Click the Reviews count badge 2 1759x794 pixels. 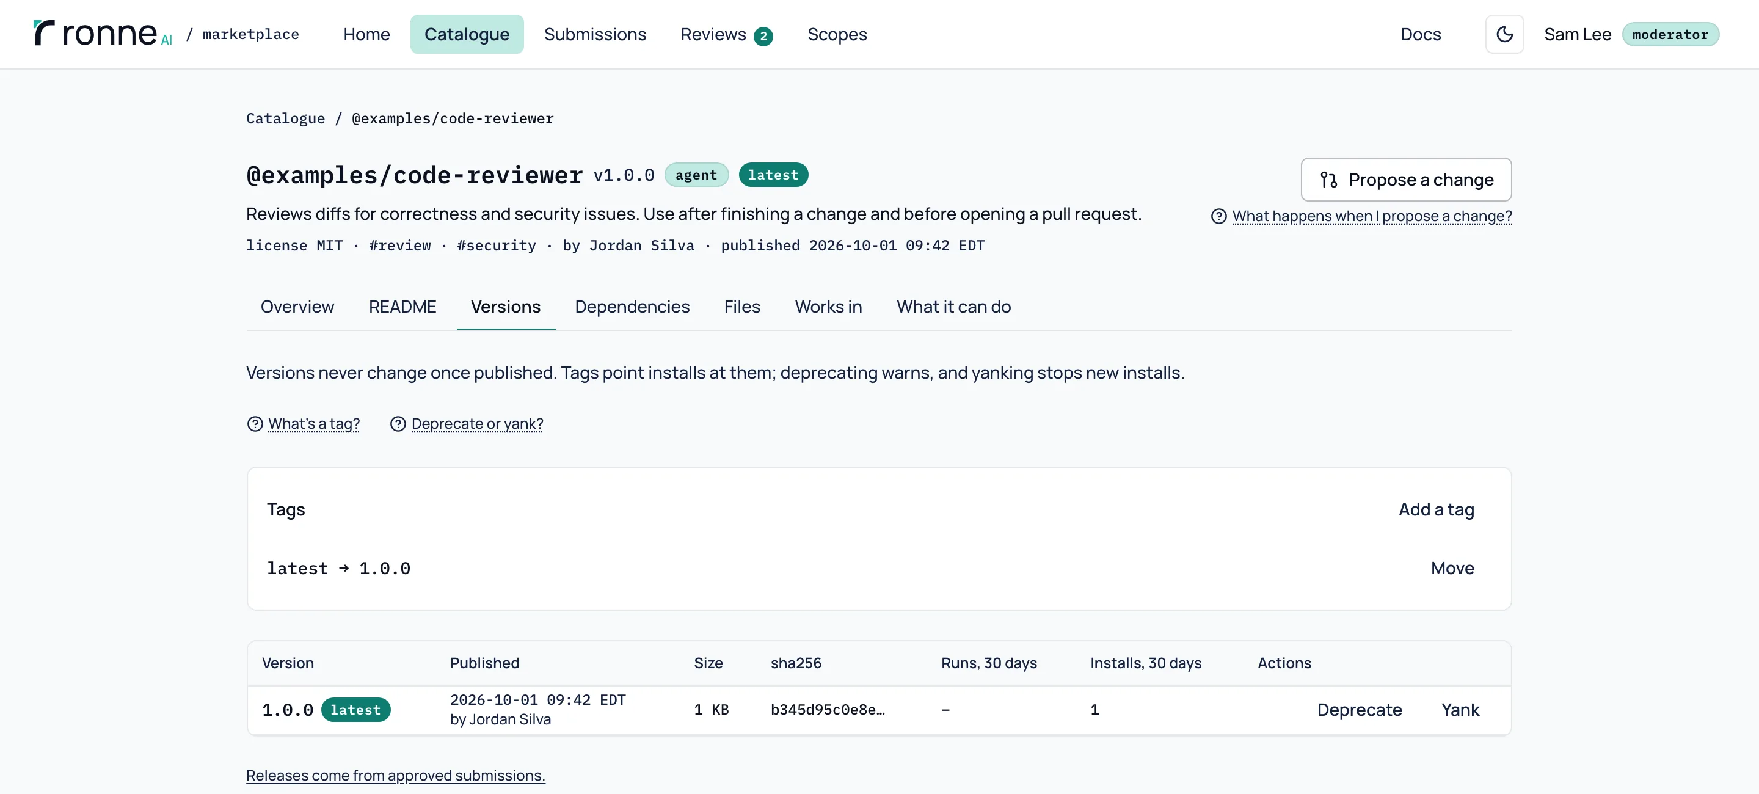[763, 35]
